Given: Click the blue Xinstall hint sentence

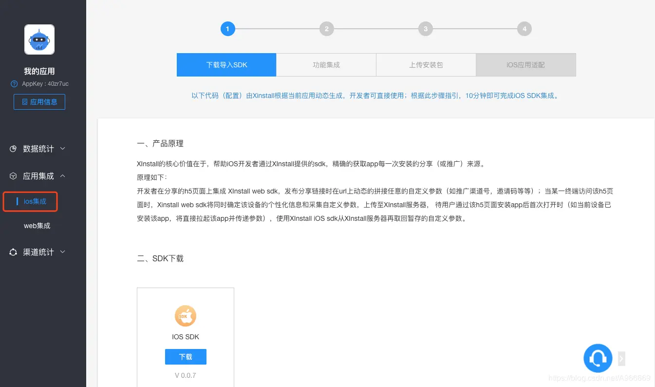Looking at the screenshot, I should coord(375,96).
